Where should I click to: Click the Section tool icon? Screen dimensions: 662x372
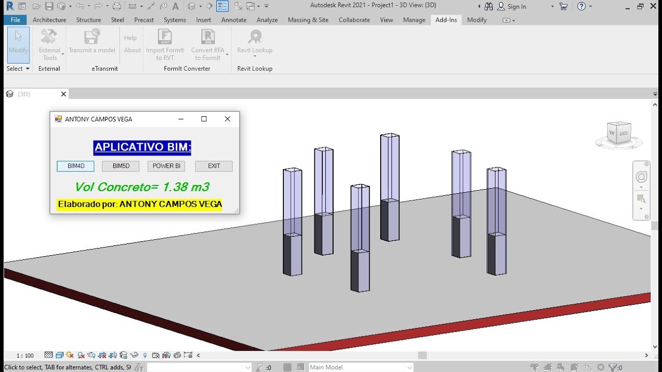tap(209, 6)
